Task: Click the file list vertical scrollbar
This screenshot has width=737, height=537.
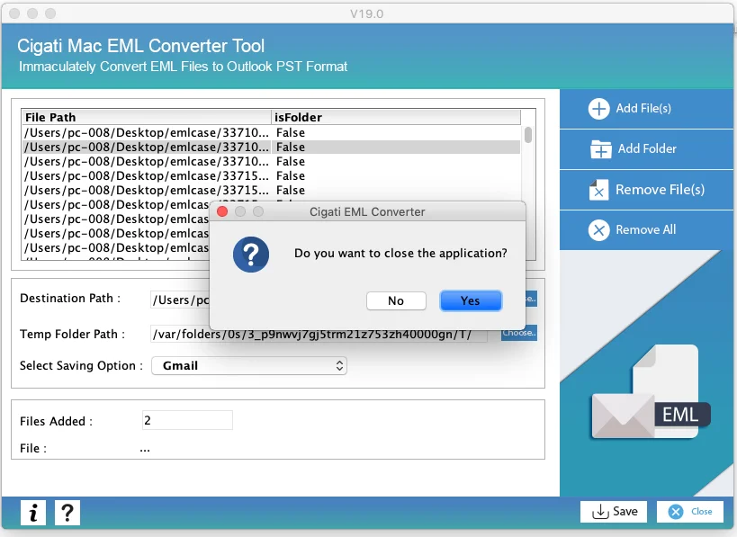Action: (x=528, y=135)
